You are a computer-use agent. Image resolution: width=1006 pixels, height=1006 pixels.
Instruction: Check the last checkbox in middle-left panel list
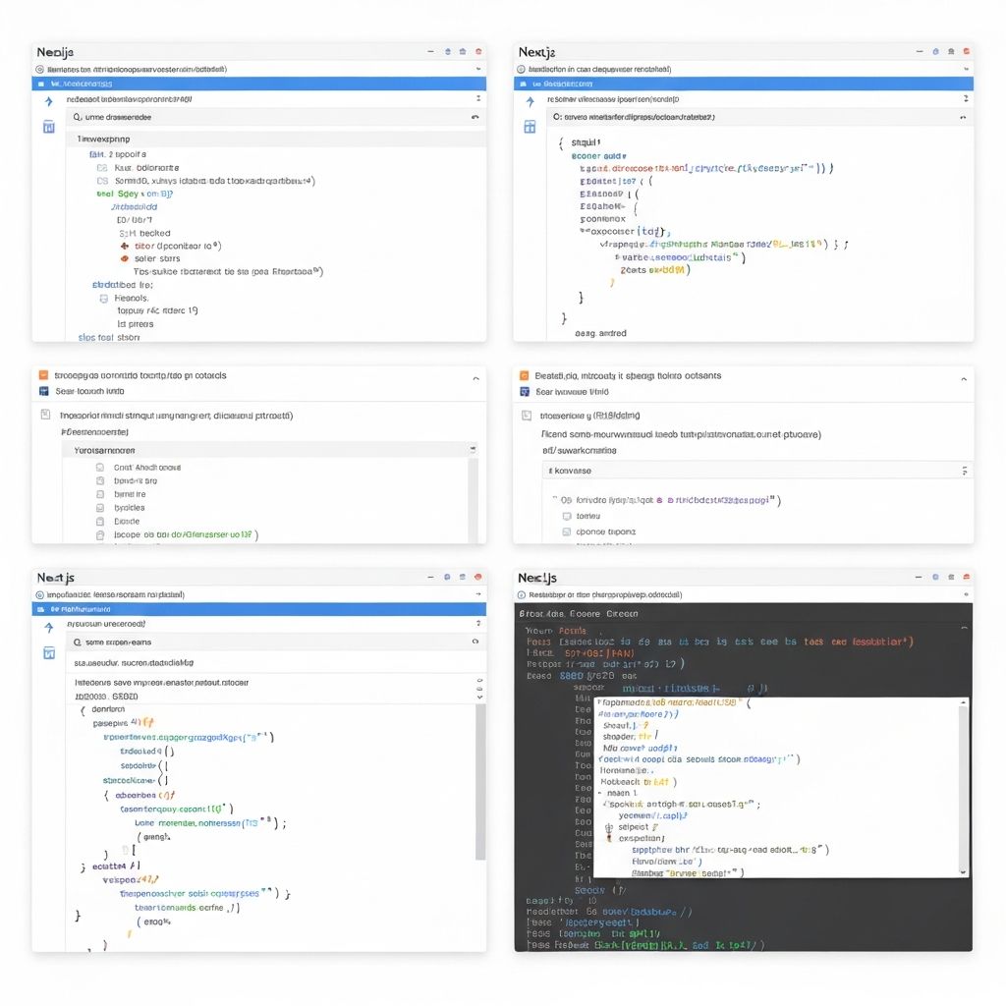tap(100, 535)
